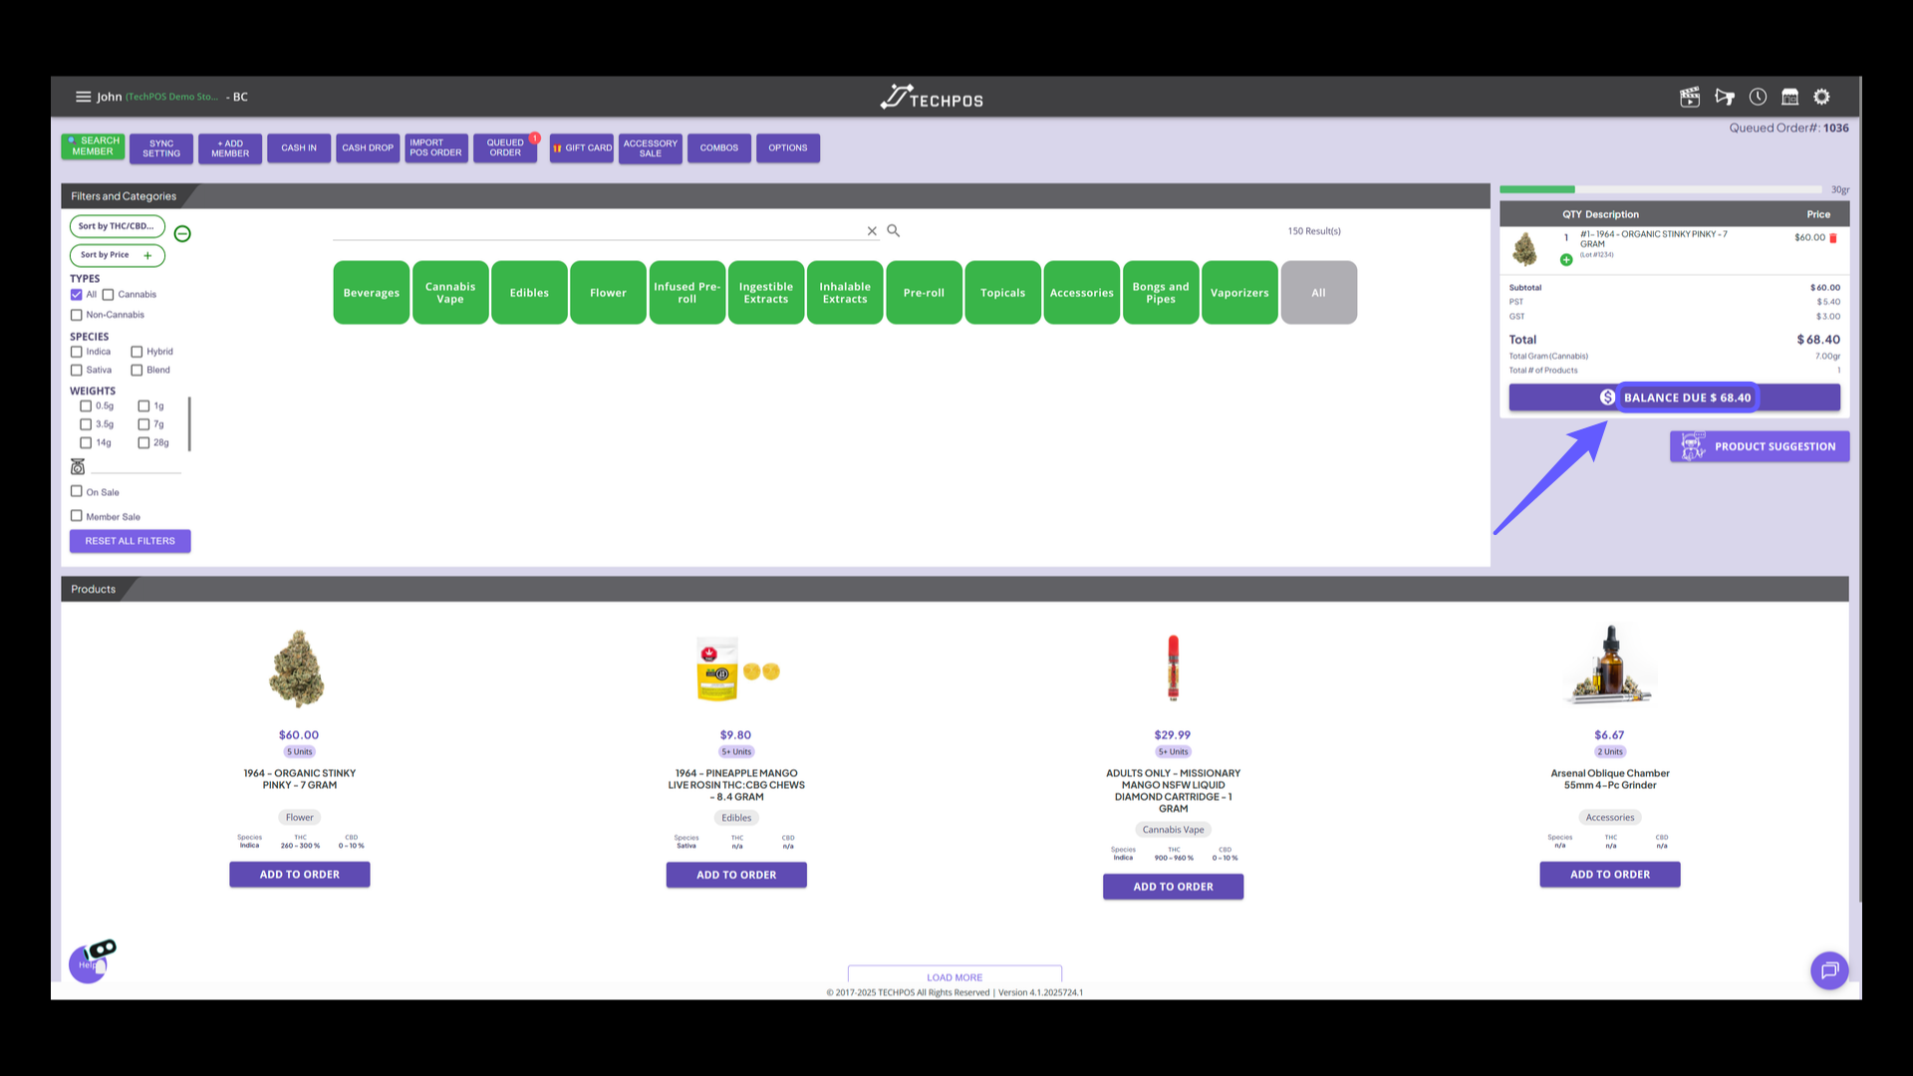This screenshot has width=1913, height=1076.
Task: Click the TechPOS logo
Action: [x=932, y=97]
